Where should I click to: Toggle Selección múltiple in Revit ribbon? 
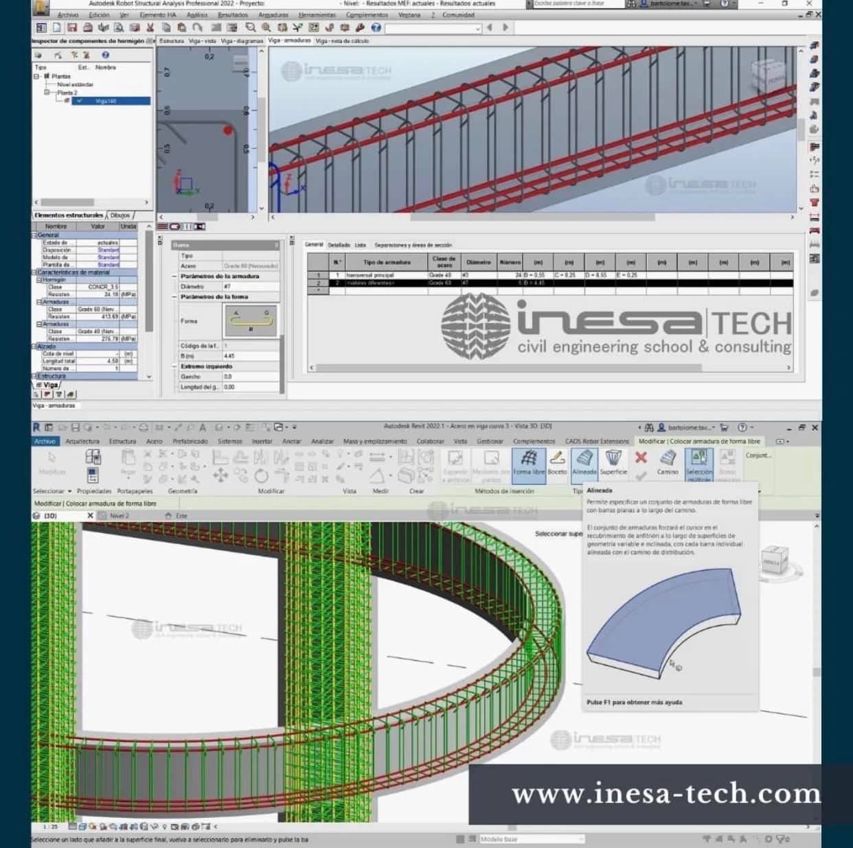(x=699, y=464)
